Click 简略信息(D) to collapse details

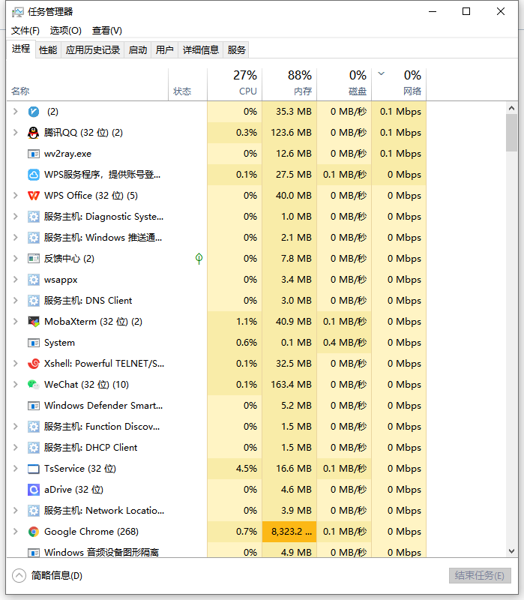coord(47,575)
